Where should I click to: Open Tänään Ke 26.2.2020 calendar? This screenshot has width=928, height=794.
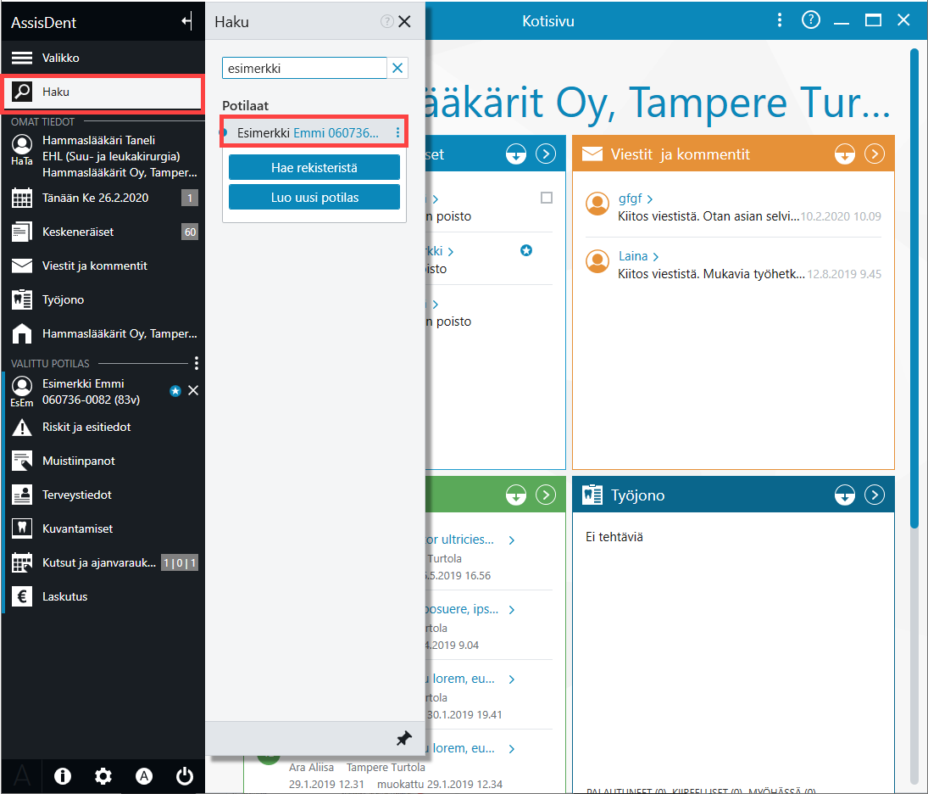point(103,198)
